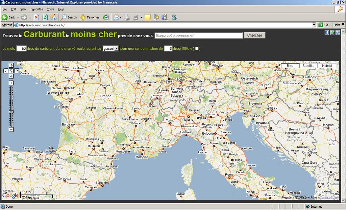Open the Favorites star panel
The width and height of the screenshot is (346, 210).
90,17
